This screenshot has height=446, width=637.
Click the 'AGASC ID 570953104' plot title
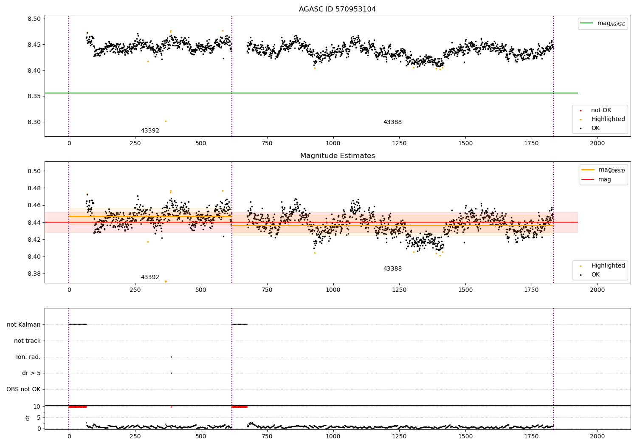[337, 9]
